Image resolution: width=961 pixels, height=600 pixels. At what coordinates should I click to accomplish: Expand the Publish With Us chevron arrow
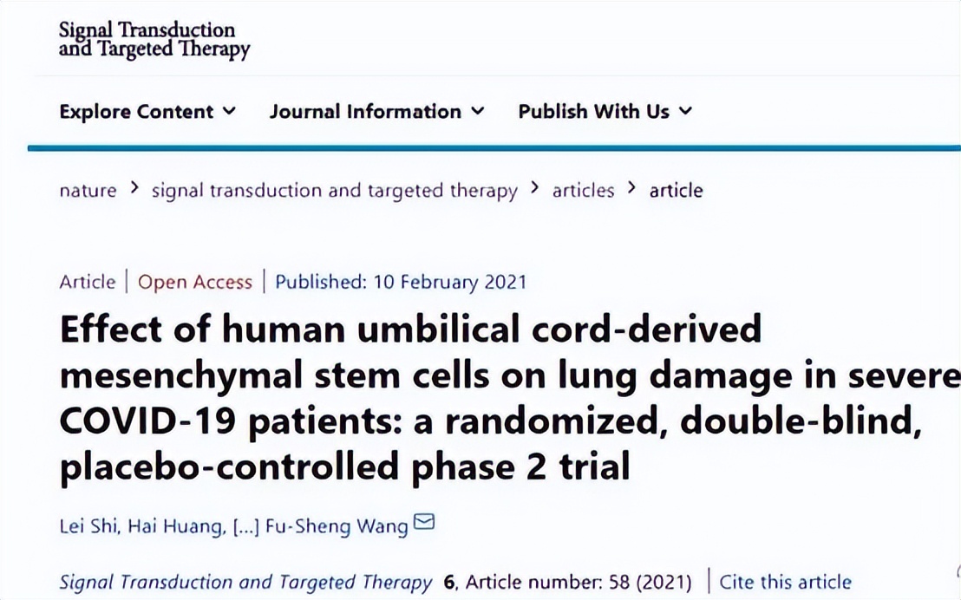[685, 111]
